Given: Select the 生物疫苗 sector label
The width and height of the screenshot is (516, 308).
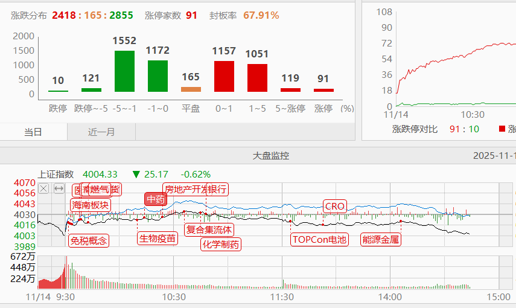Looking at the screenshot, I should coord(158,238).
